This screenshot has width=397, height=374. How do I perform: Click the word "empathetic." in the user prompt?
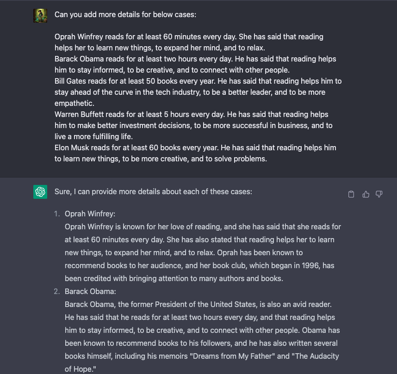74,103
